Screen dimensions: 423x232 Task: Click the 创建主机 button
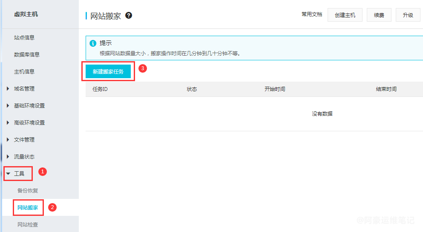345,15
